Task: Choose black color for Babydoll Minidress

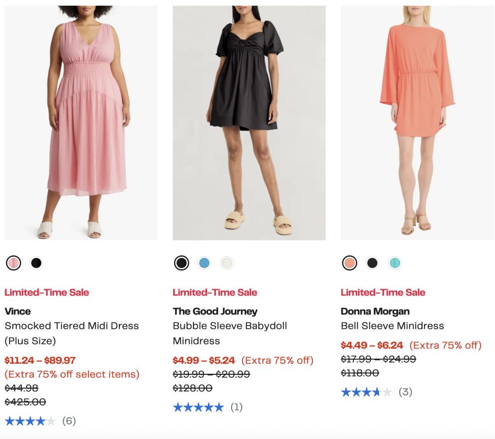Action: [x=182, y=263]
